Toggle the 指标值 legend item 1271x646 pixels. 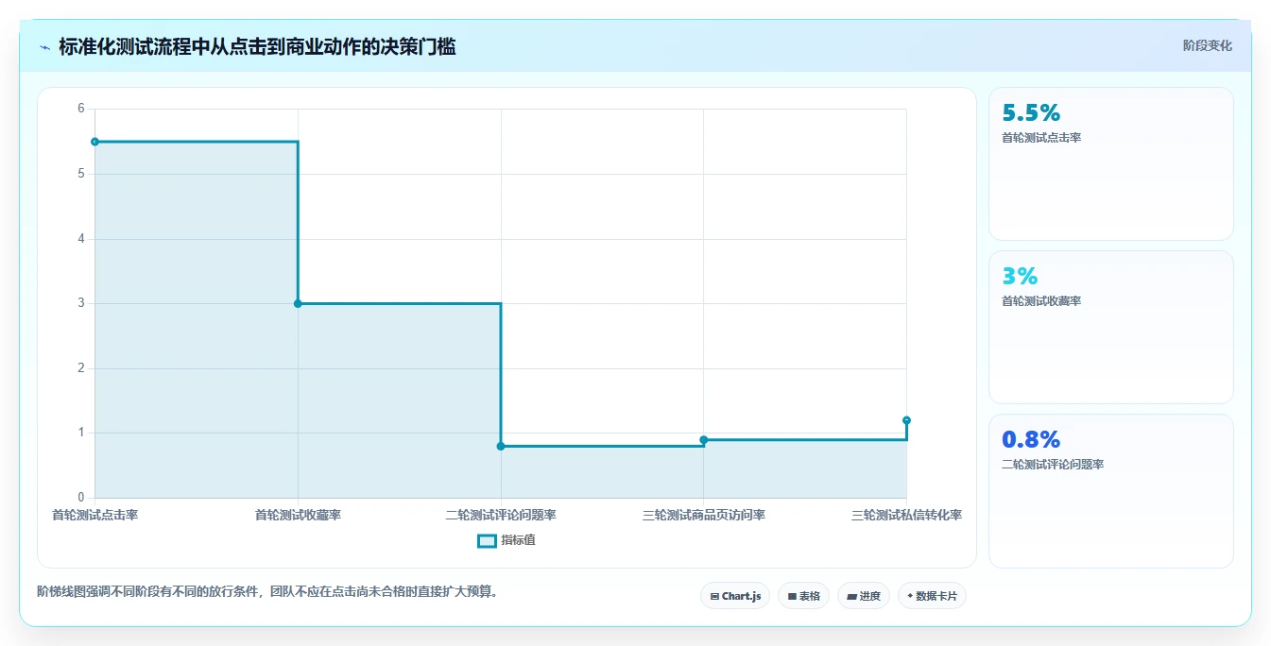point(507,540)
